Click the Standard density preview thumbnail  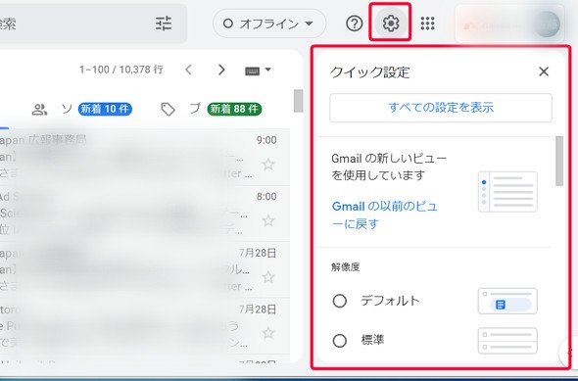(507, 341)
